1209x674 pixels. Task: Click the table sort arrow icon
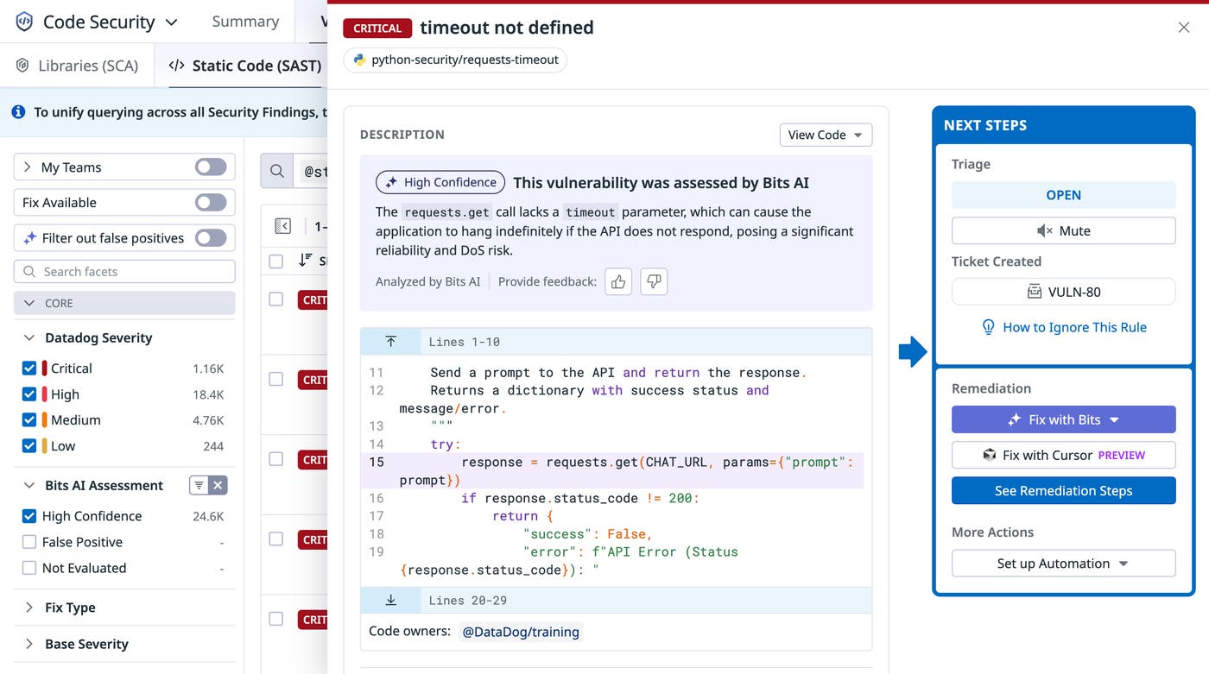pos(305,260)
